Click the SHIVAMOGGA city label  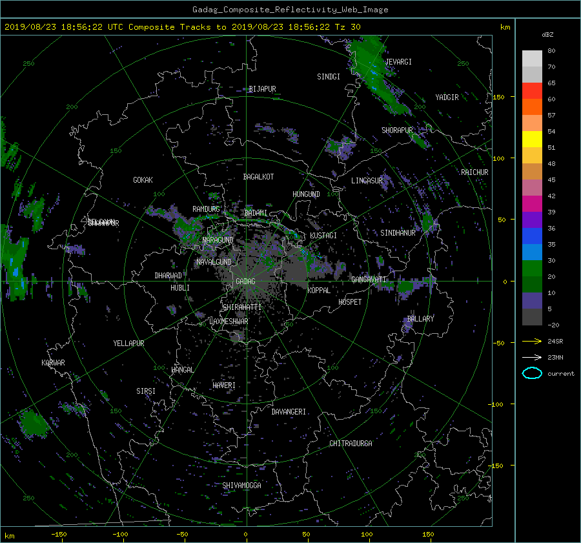coord(241,485)
